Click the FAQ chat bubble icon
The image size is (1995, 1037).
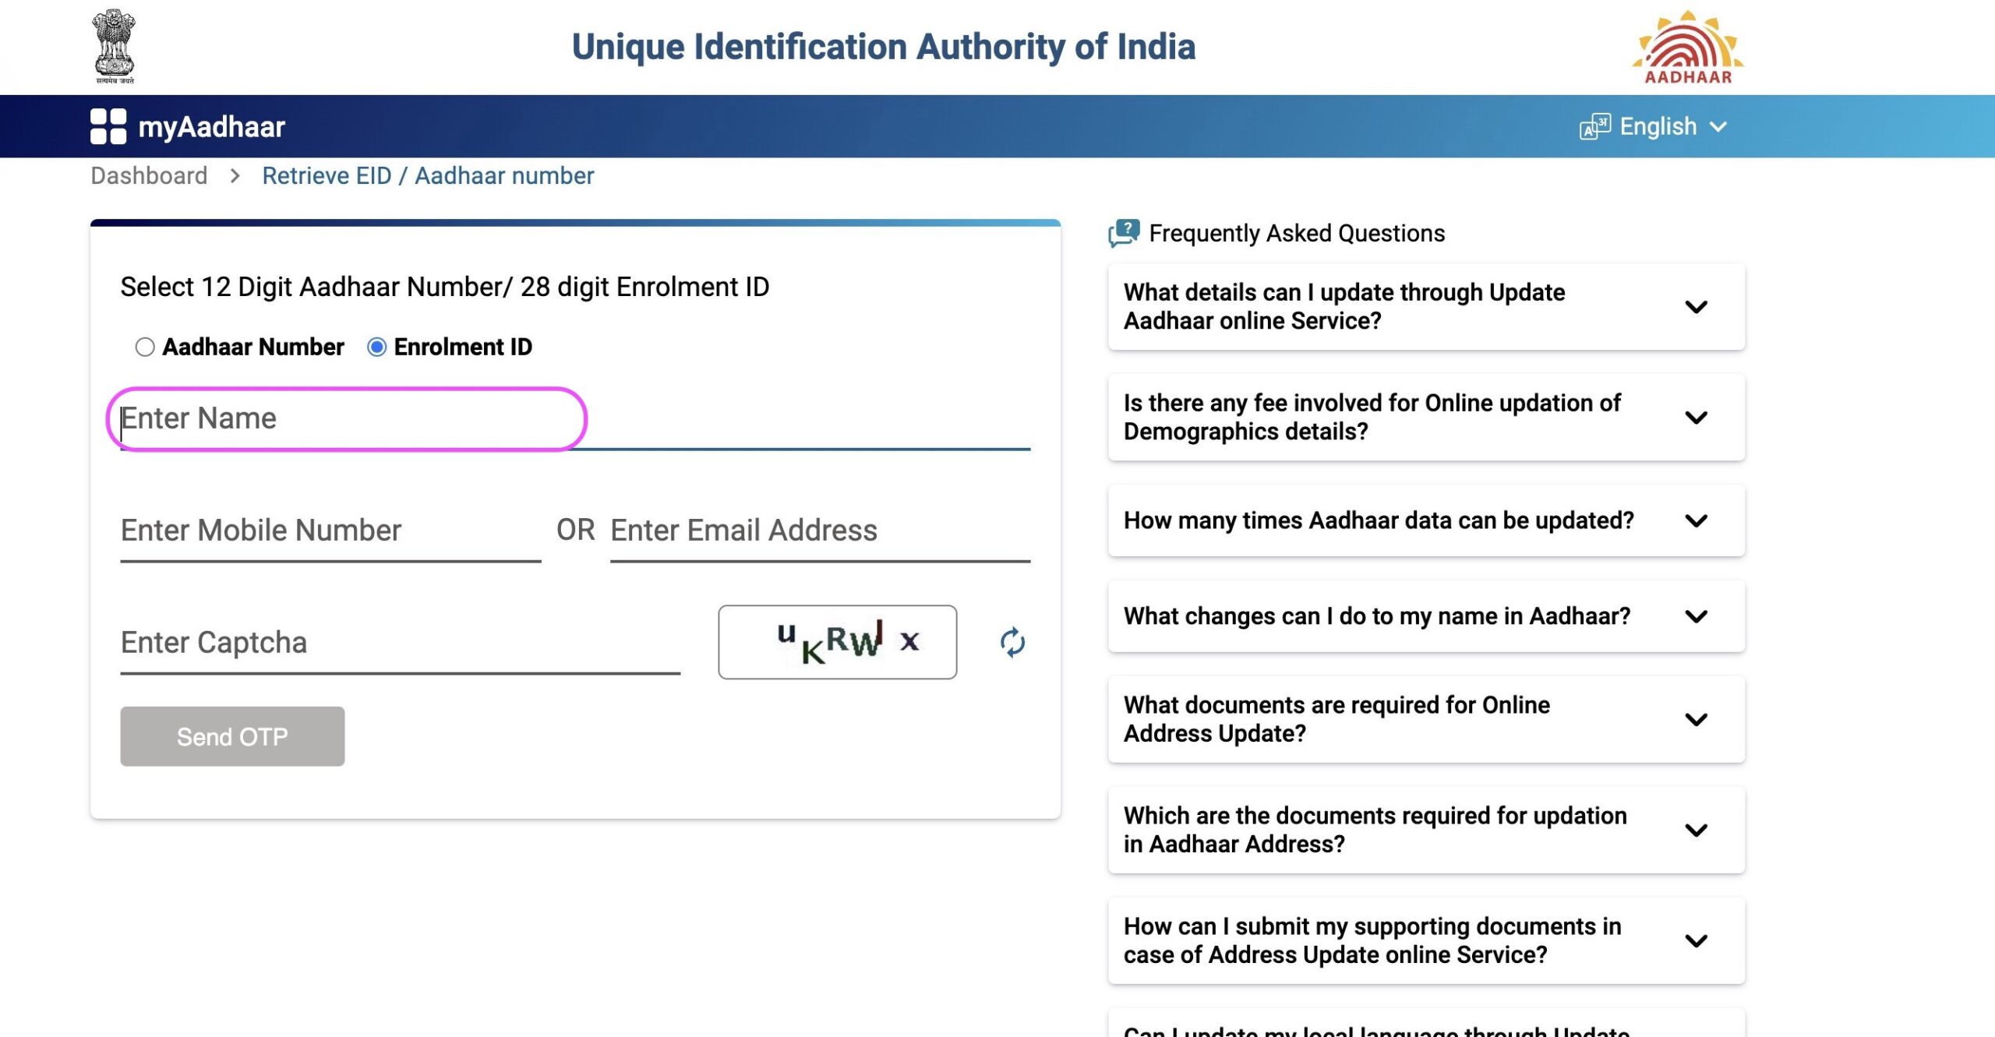pos(1125,234)
